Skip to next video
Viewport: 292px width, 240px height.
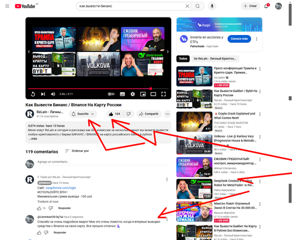coord(43,94)
